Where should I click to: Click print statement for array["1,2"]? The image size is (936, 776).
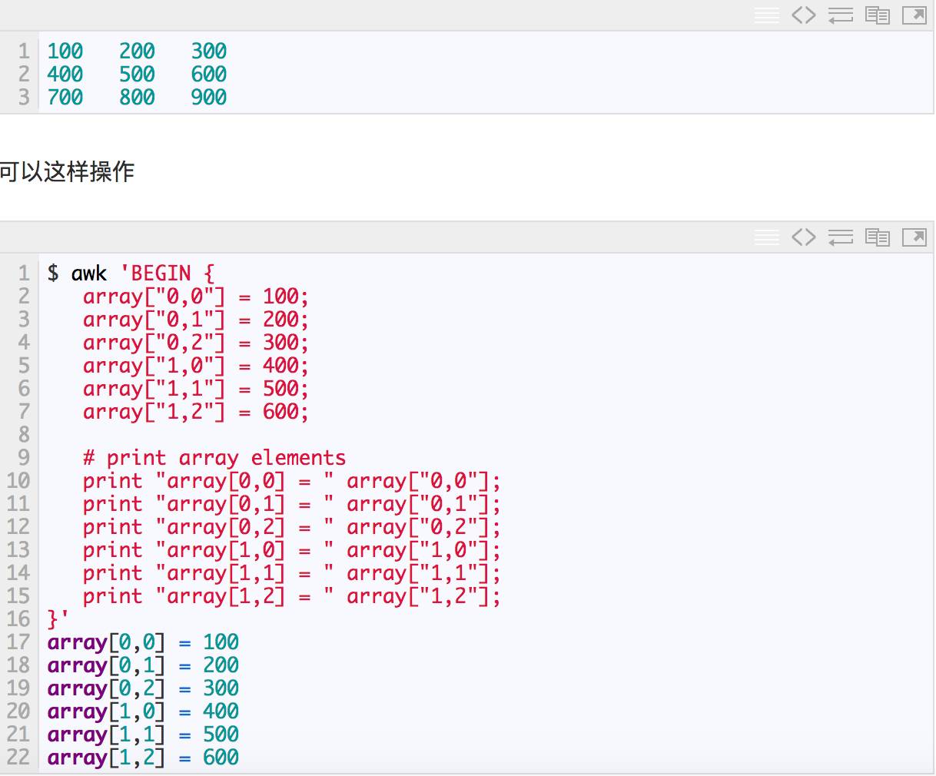(x=292, y=596)
